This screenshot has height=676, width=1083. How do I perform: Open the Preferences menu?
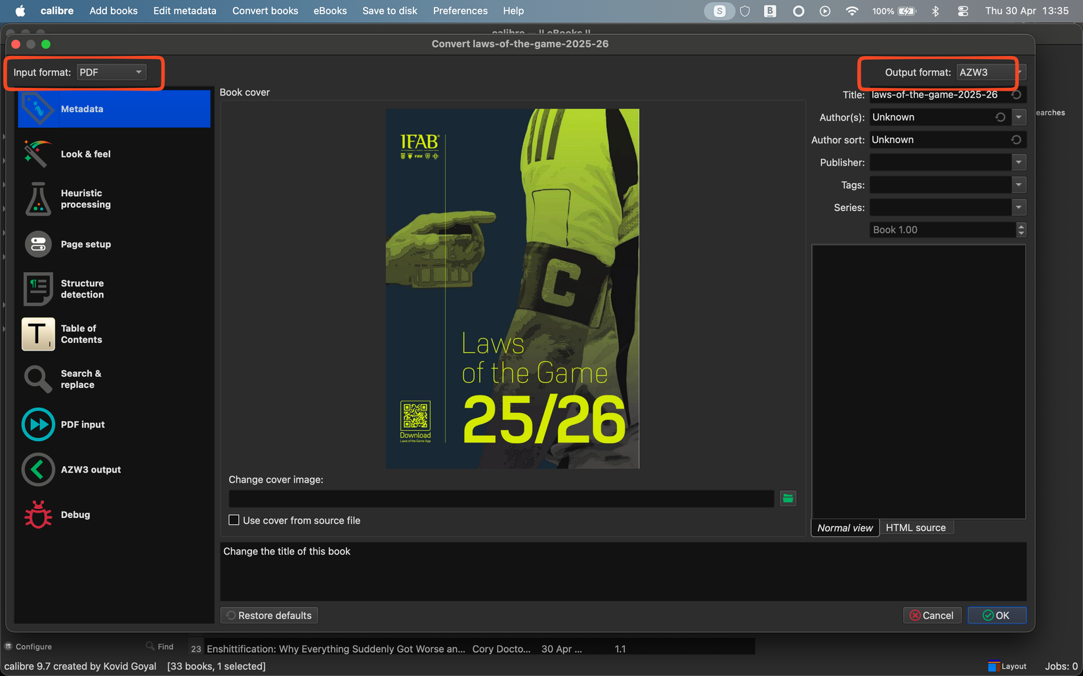[460, 10]
